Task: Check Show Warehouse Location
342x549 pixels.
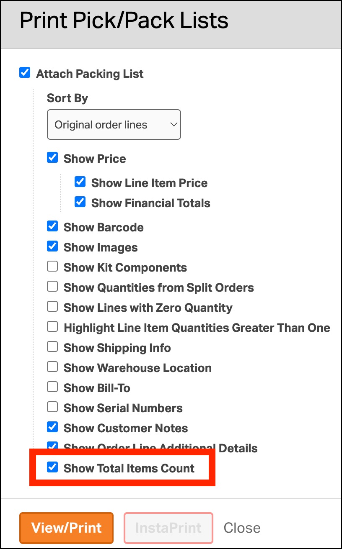Action: (x=52, y=367)
